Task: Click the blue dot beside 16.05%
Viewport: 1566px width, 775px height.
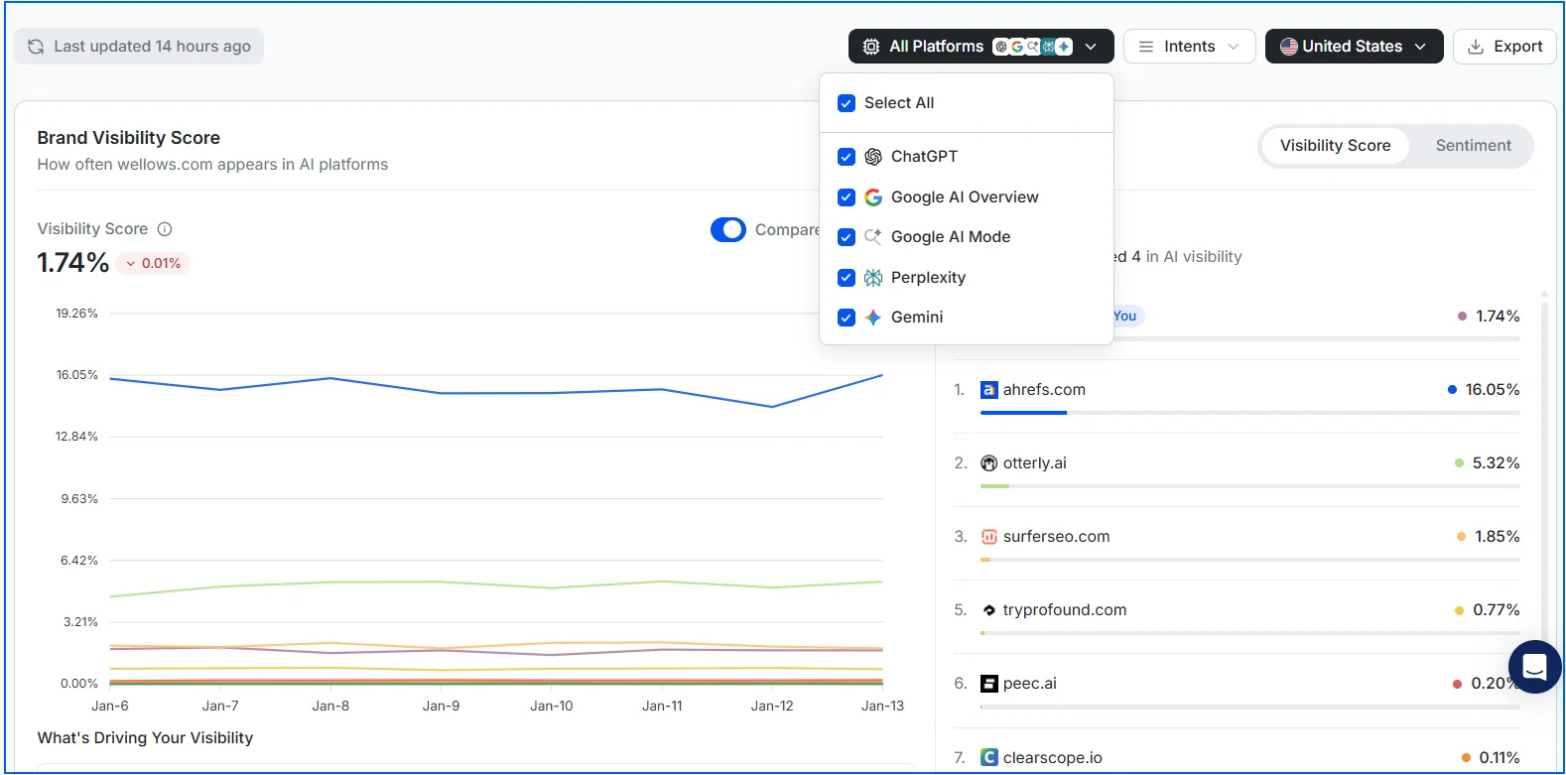Action: click(1452, 390)
